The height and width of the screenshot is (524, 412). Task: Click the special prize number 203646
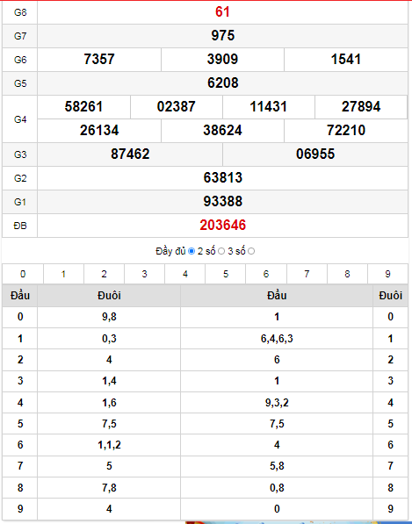click(x=223, y=226)
